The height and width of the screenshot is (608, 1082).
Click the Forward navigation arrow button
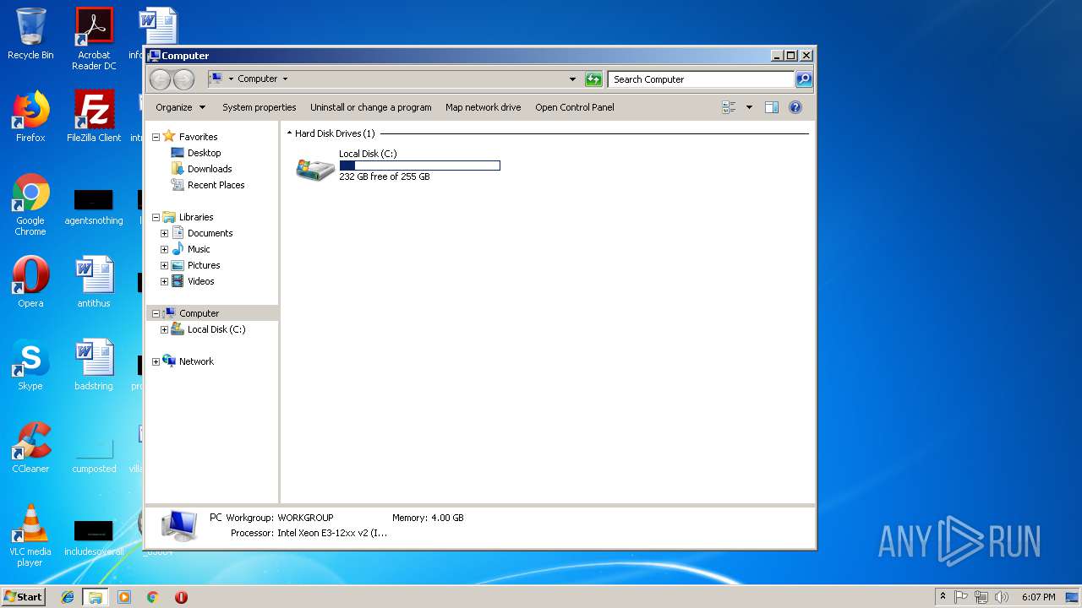(183, 79)
